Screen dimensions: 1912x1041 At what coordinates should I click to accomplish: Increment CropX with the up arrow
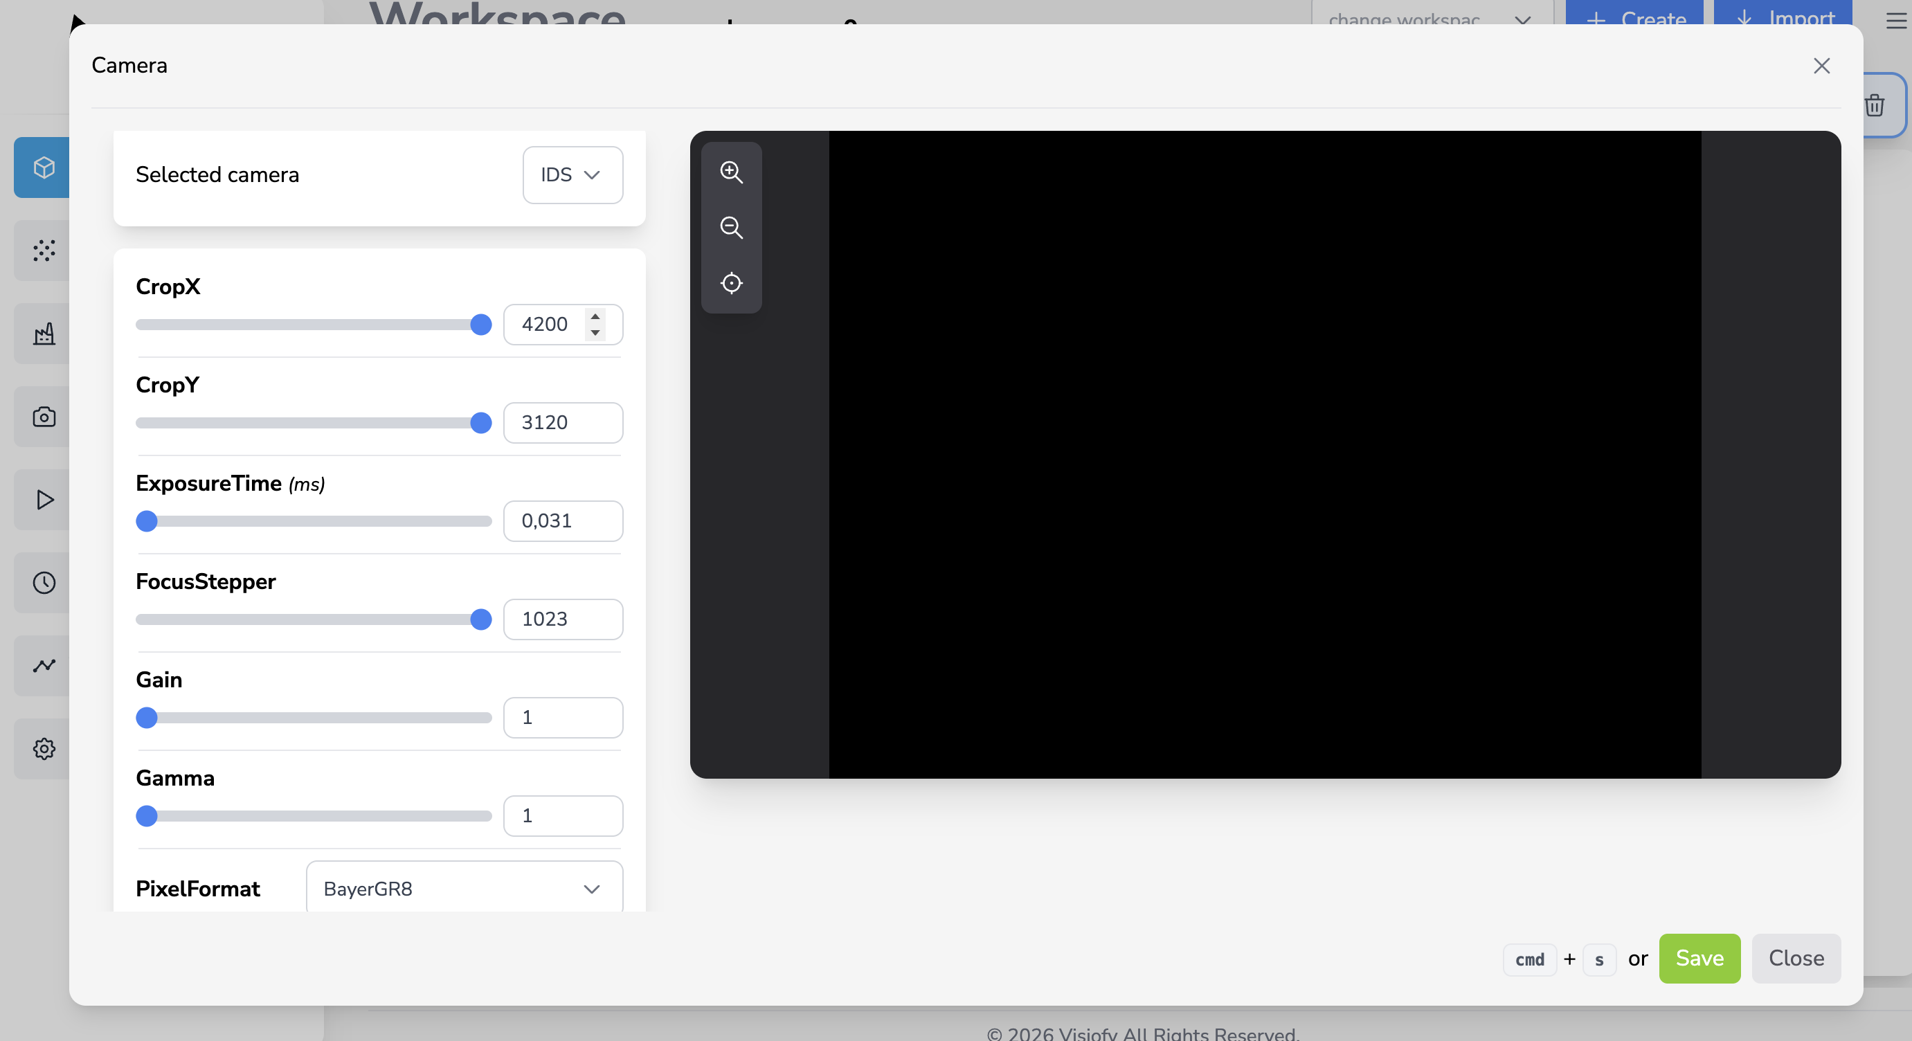(595, 317)
